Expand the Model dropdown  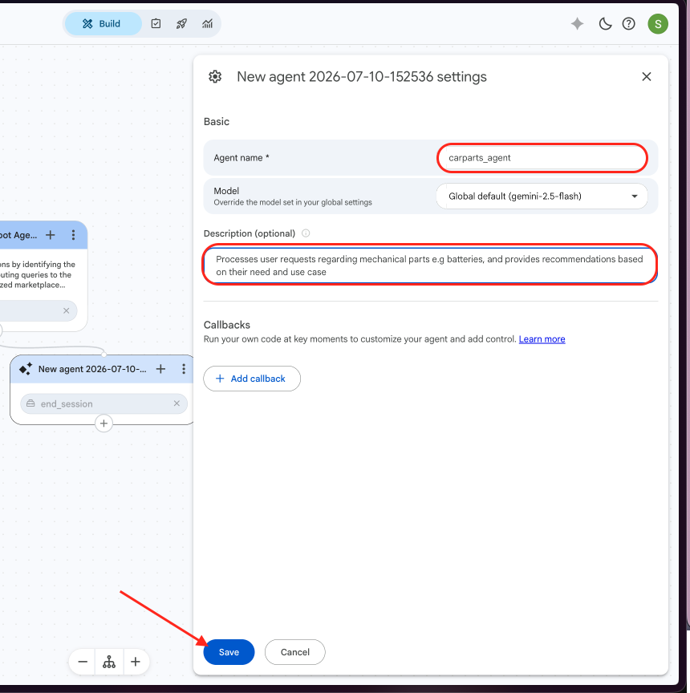click(x=542, y=197)
